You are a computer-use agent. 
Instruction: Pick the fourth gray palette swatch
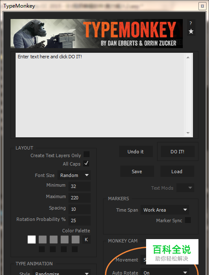point(65,240)
